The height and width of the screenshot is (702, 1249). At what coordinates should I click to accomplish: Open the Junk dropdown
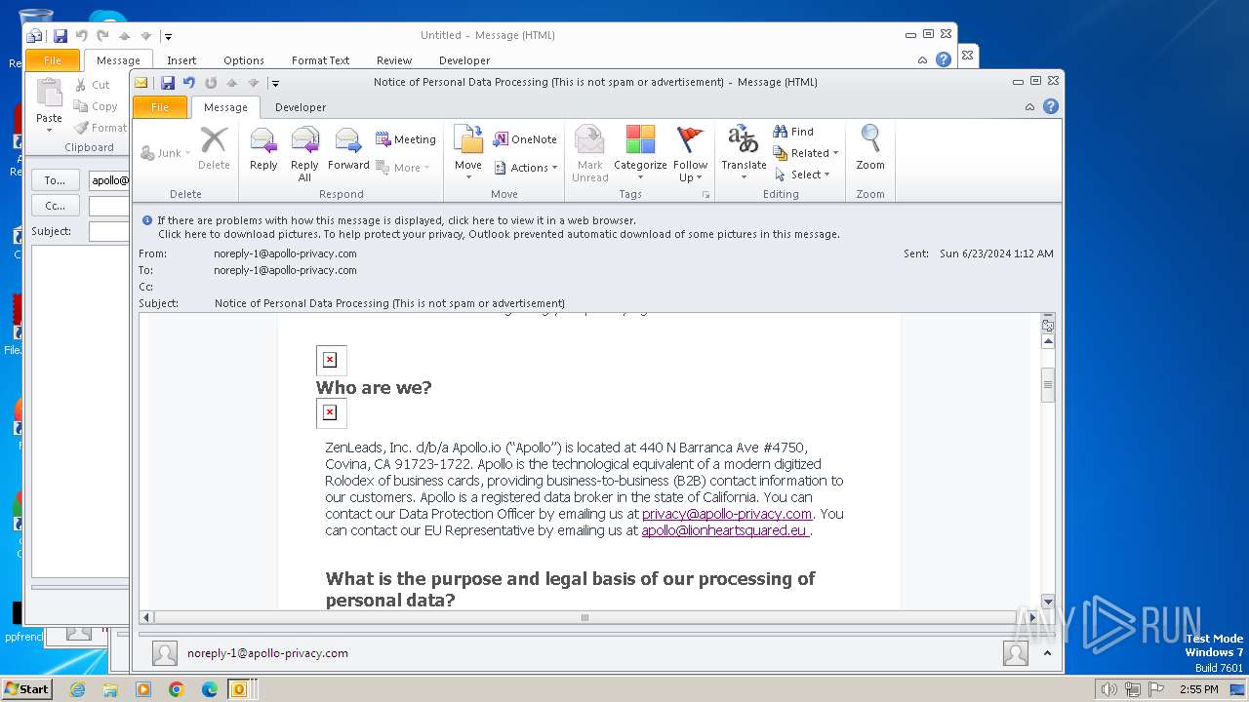(165, 153)
